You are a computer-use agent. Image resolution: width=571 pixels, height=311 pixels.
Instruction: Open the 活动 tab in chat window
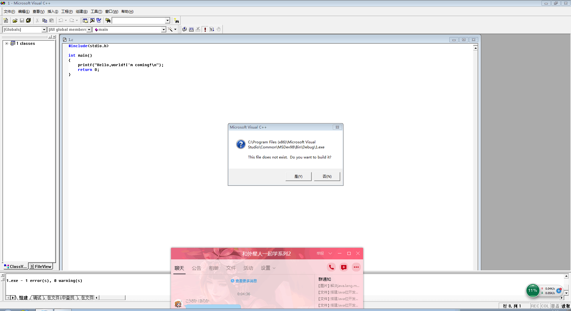point(248,268)
